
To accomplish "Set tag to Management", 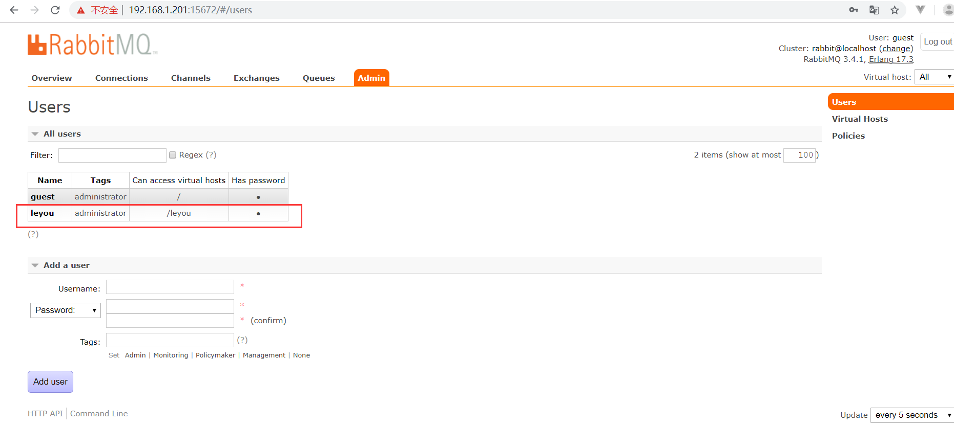I will (264, 355).
